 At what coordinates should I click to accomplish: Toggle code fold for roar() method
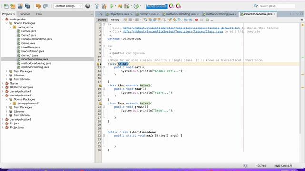104,89
